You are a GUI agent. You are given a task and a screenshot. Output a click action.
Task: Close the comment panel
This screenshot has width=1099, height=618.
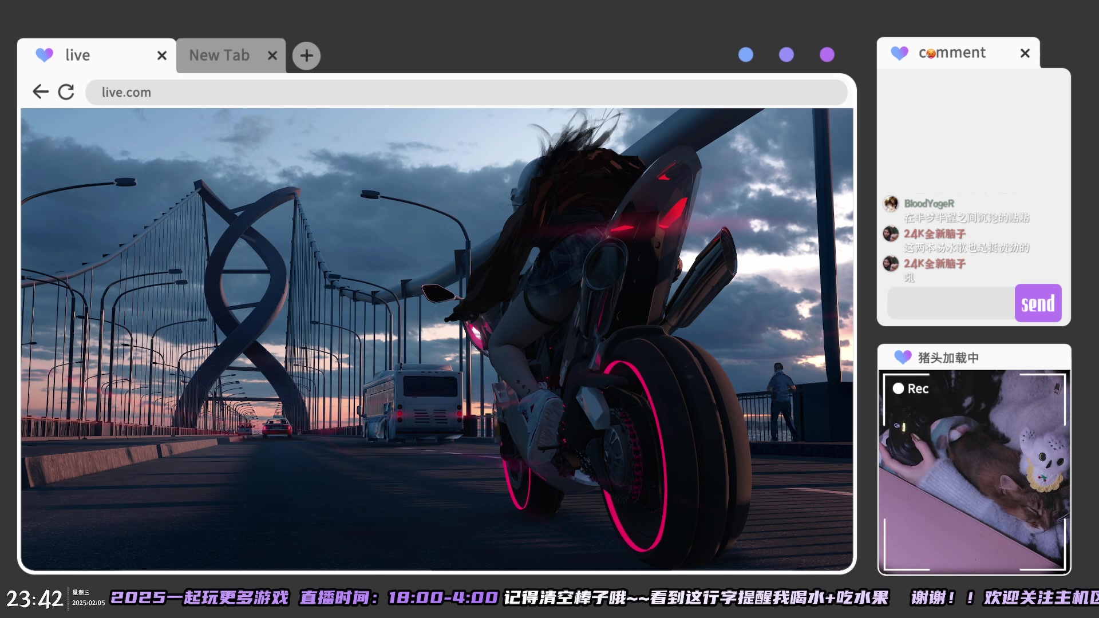coord(1025,53)
